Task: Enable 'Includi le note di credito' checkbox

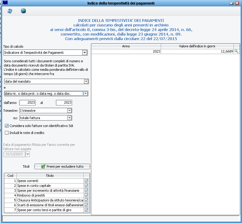Action: (x=7, y=132)
